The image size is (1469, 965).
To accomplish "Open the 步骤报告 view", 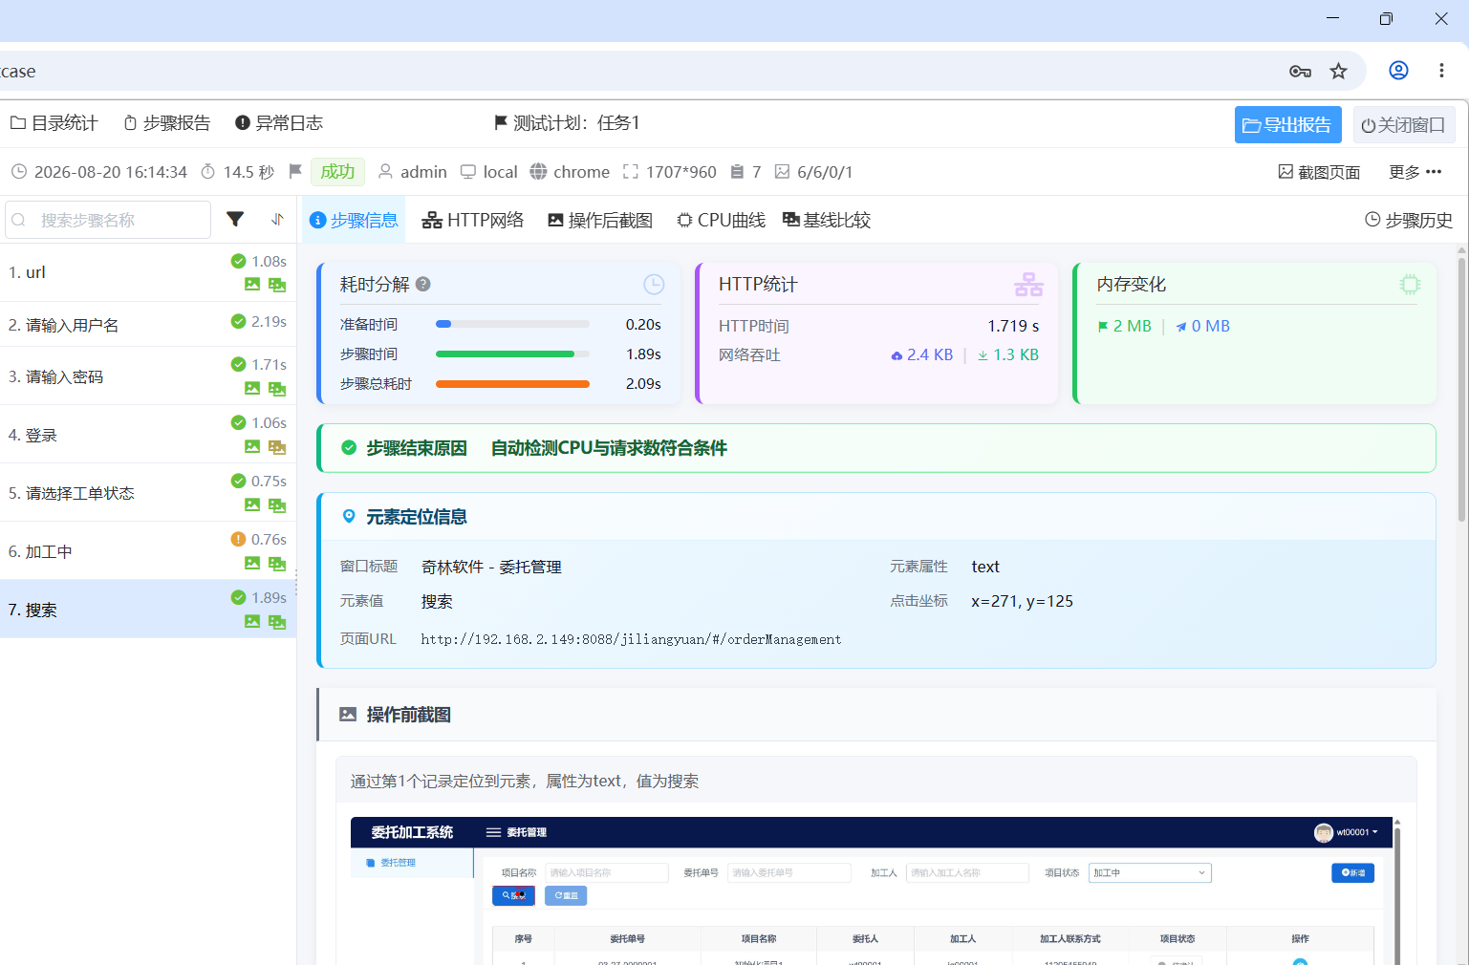I will tap(167, 123).
